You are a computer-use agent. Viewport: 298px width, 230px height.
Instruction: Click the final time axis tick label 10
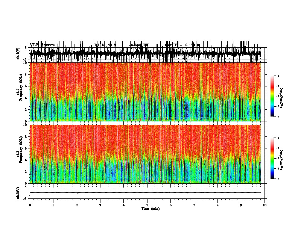(265, 205)
